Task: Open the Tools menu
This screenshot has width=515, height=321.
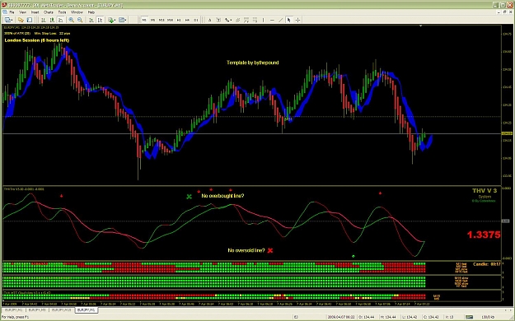Action: tap(62, 12)
